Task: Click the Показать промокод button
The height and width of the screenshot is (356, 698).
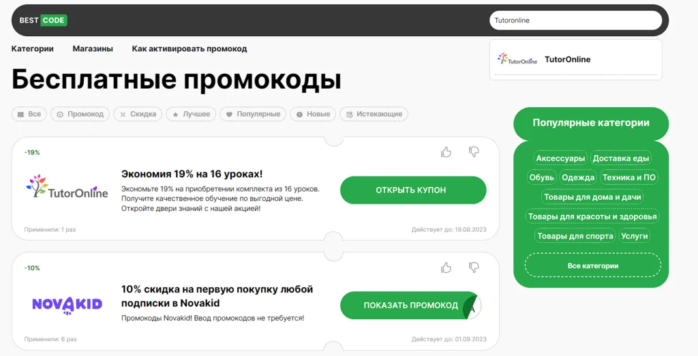Action: click(411, 306)
